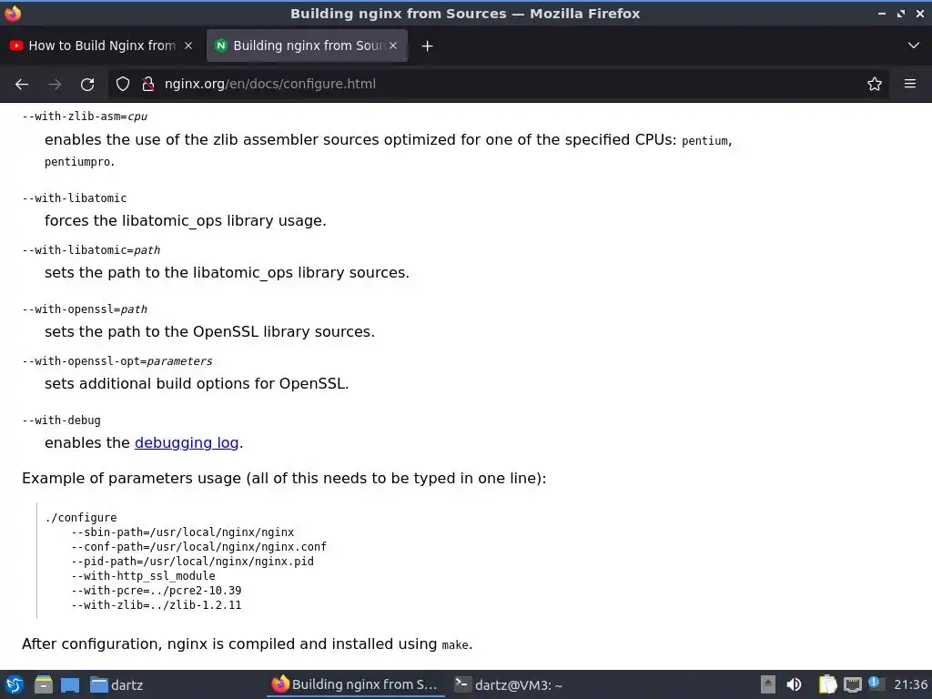Click the forward navigation arrow

(55, 85)
